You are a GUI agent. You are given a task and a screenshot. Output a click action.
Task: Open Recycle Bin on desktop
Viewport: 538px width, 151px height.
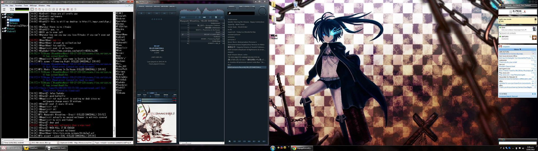pos(295,5)
